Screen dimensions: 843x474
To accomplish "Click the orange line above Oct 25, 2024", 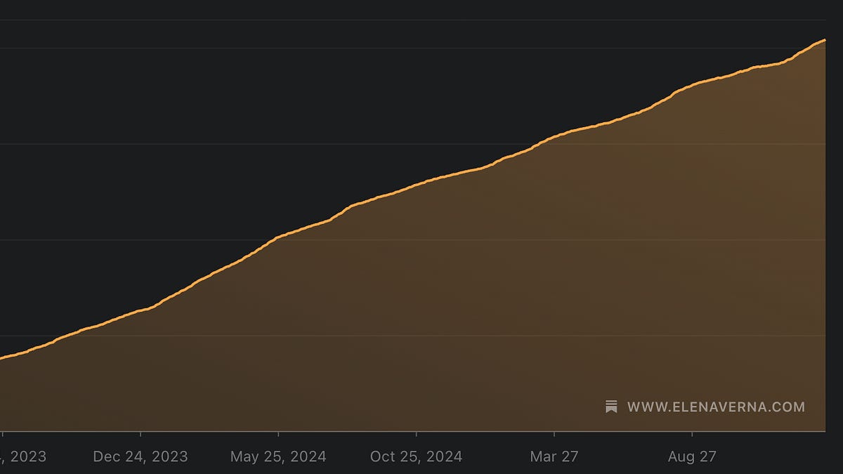I will [415, 185].
